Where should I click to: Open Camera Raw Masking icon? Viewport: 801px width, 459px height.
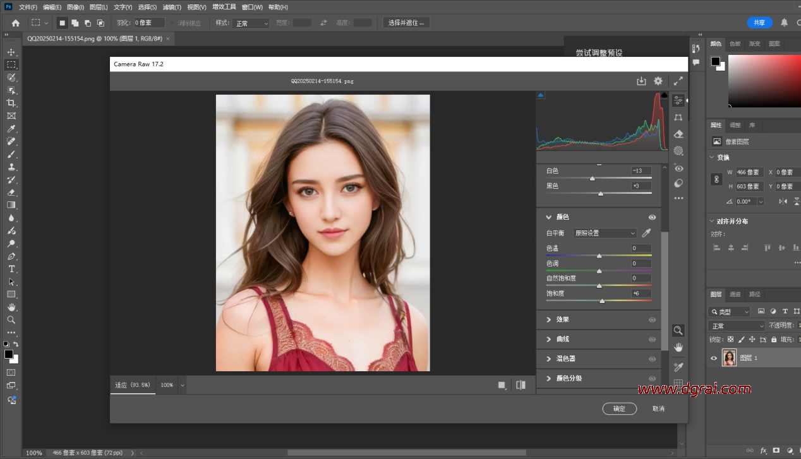coord(678,151)
